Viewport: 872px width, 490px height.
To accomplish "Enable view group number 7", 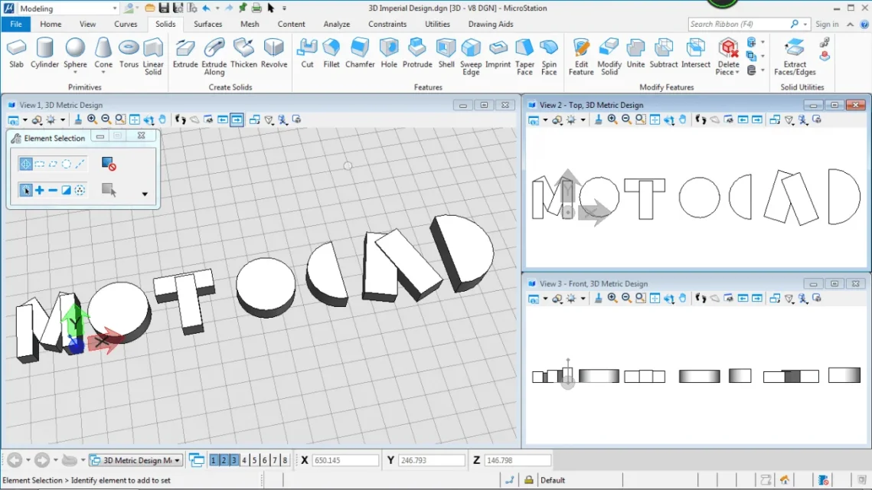I will coord(274,460).
